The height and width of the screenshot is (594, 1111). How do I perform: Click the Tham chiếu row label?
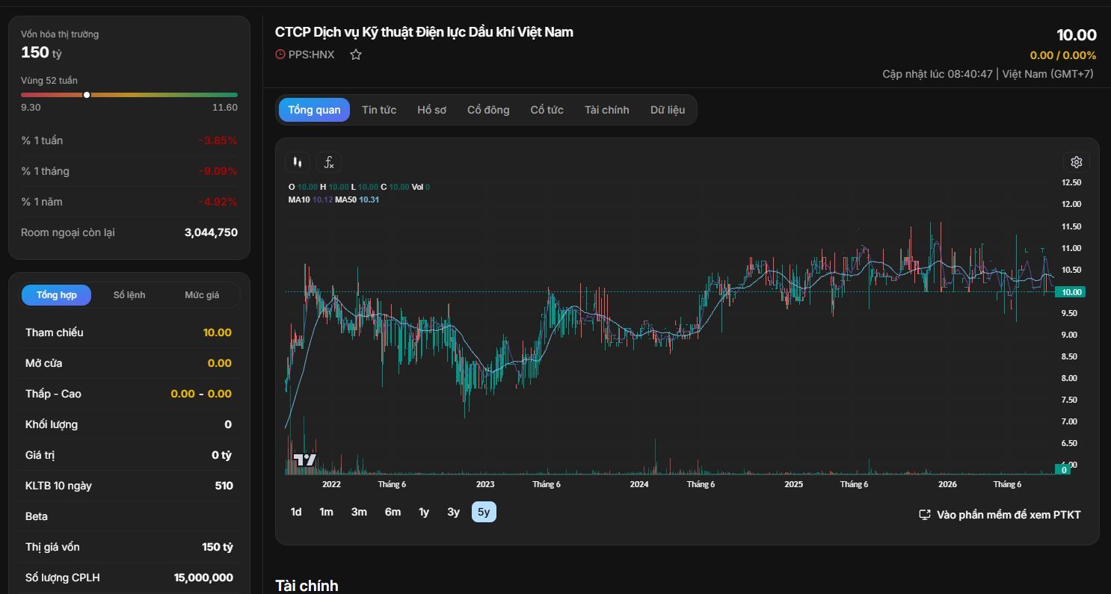55,332
